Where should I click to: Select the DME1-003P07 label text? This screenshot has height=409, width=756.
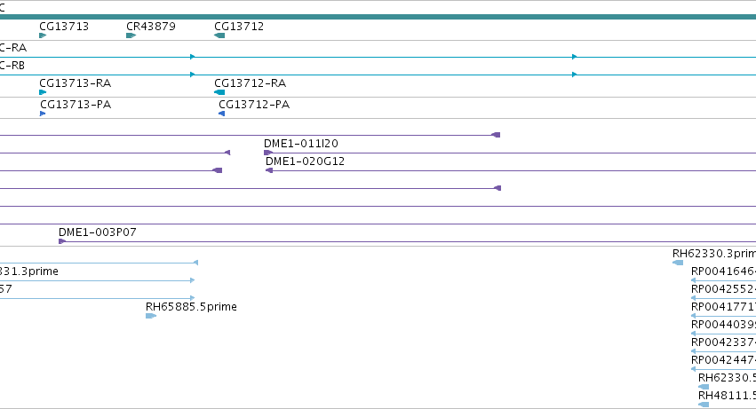[x=98, y=232]
